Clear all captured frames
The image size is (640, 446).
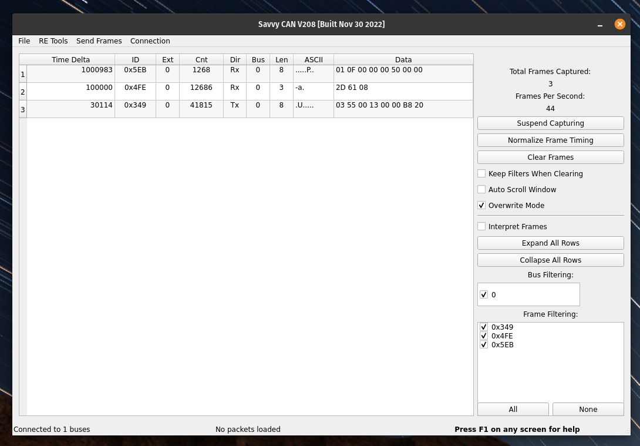click(x=550, y=157)
